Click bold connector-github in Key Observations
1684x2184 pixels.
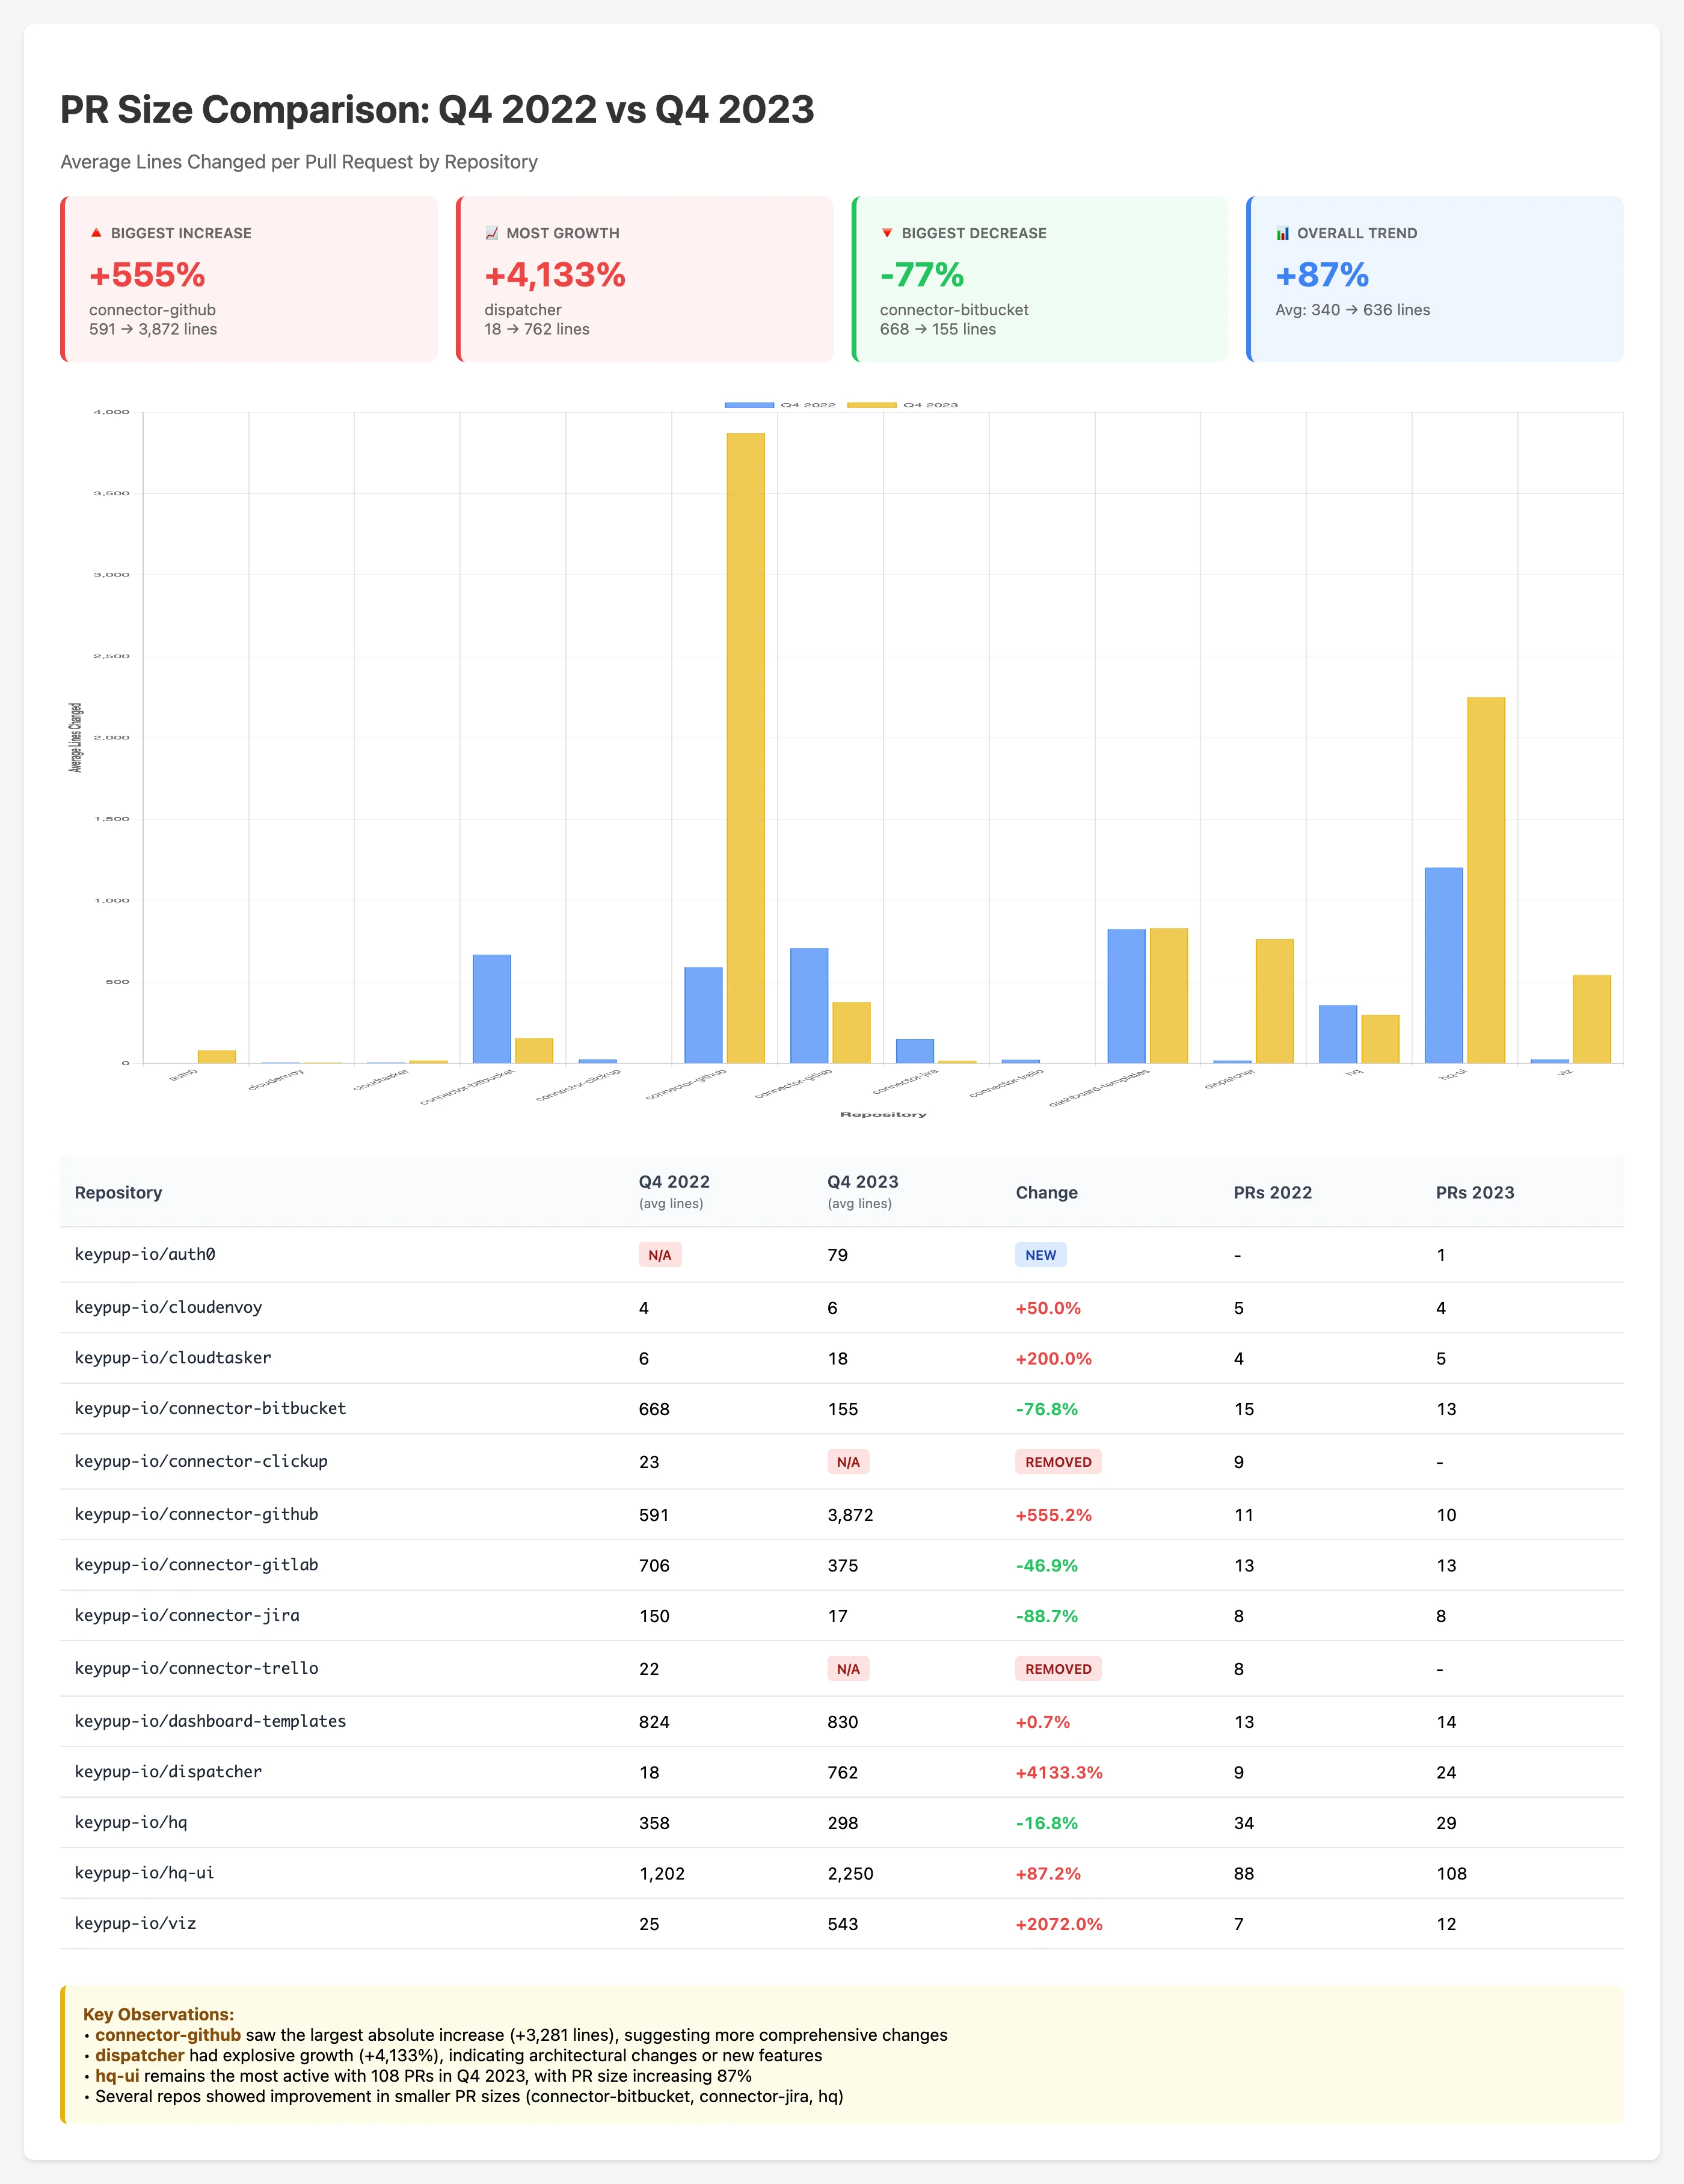click(x=168, y=2035)
